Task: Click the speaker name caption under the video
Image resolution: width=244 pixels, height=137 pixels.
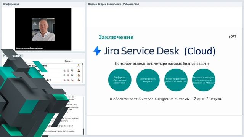Action: [29, 48]
